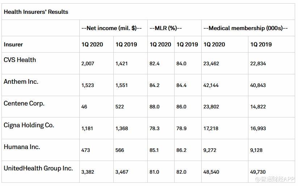
Task: Click Centene's 1Q 2020 net income 46
Action: [84, 107]
